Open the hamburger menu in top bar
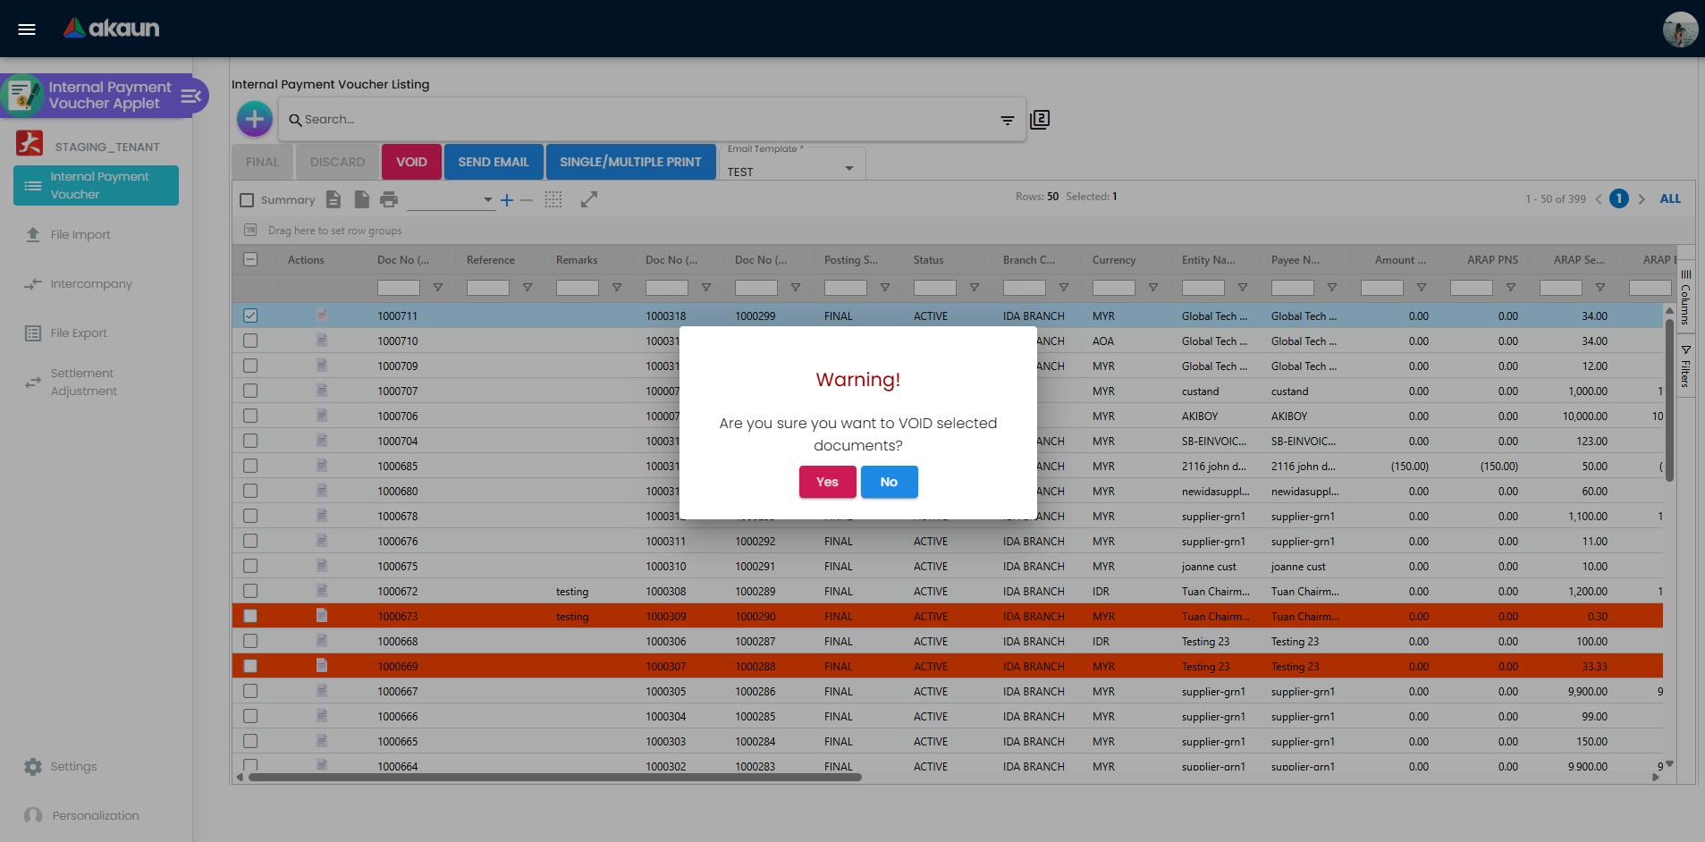 27,29
